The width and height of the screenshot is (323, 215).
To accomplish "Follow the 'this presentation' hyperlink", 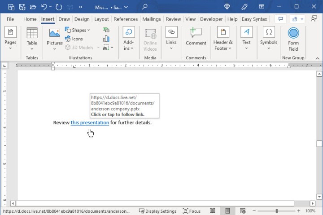I will 90,123.
